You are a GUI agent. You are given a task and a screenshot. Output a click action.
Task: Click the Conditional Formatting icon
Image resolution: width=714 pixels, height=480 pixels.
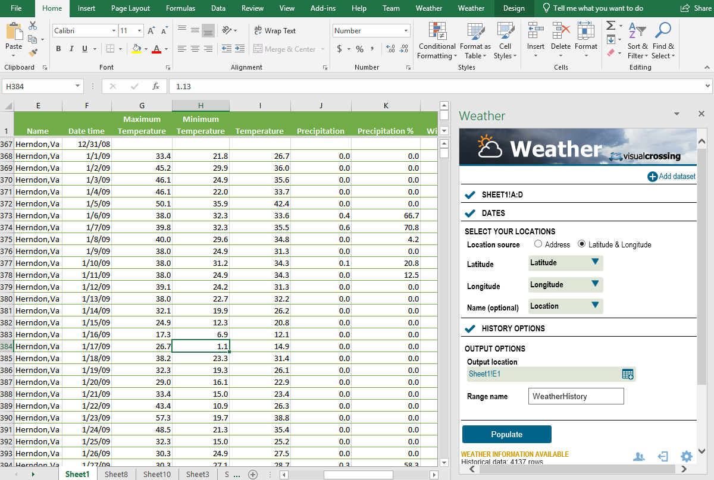(437, 32)
